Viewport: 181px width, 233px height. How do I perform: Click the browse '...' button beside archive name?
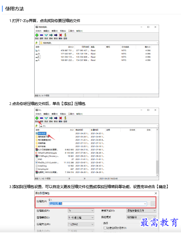153,204
